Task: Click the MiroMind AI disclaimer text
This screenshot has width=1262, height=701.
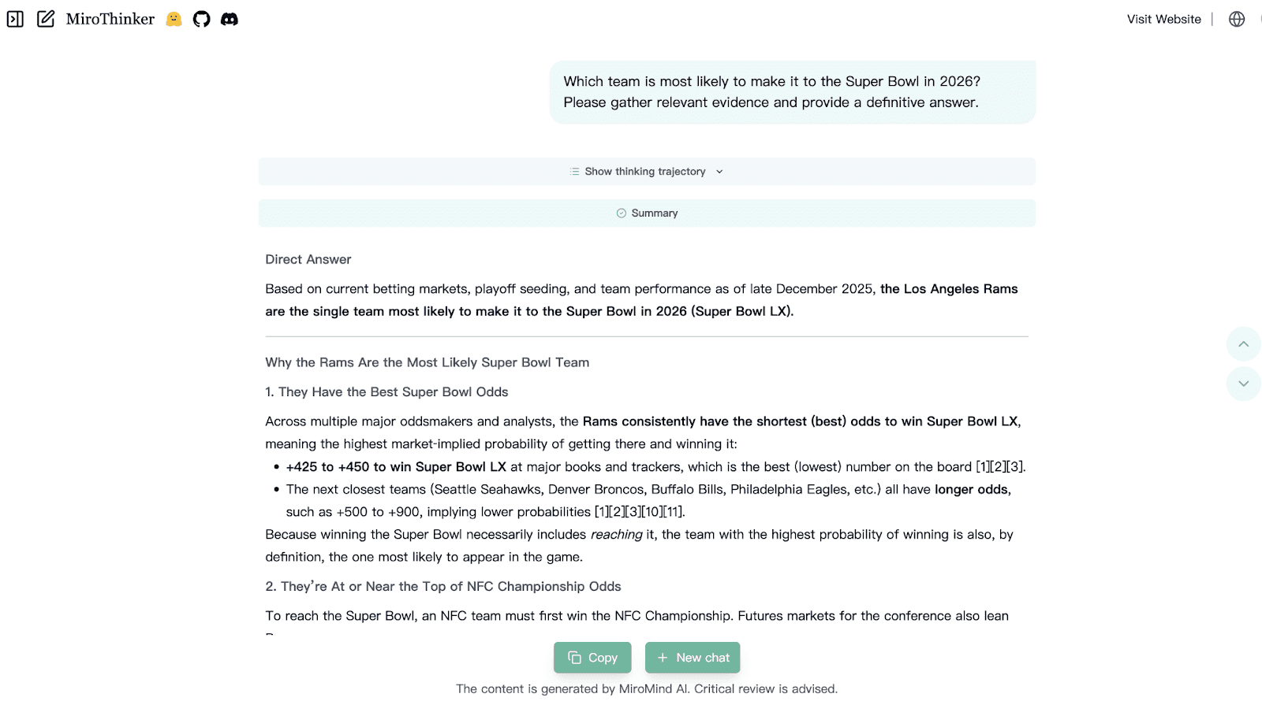Action: pos(647,688)
